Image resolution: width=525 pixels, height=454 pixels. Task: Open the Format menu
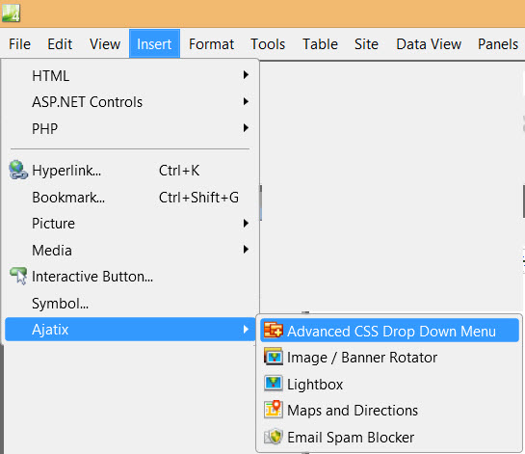point(211,44)
